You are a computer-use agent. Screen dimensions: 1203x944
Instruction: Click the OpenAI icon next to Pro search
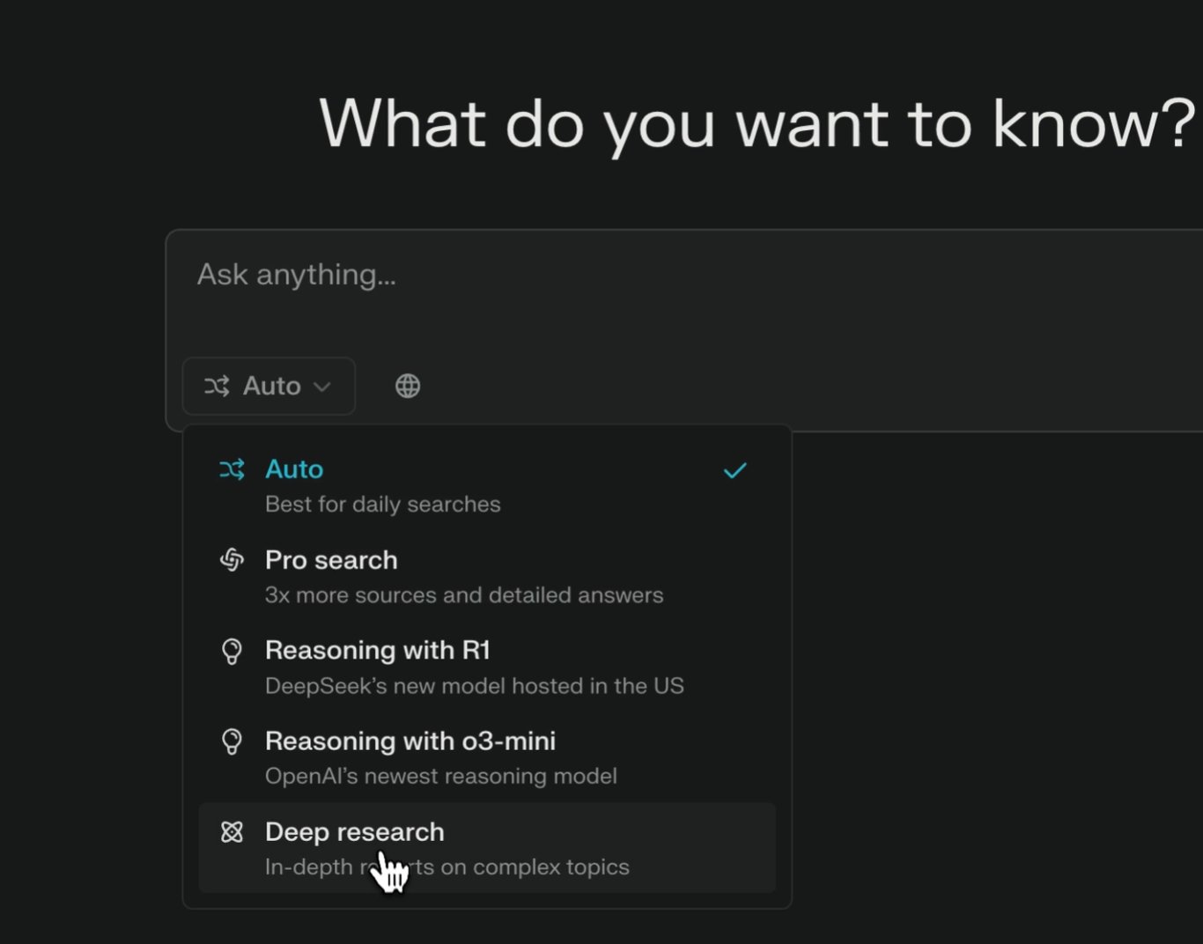[232, 560]
